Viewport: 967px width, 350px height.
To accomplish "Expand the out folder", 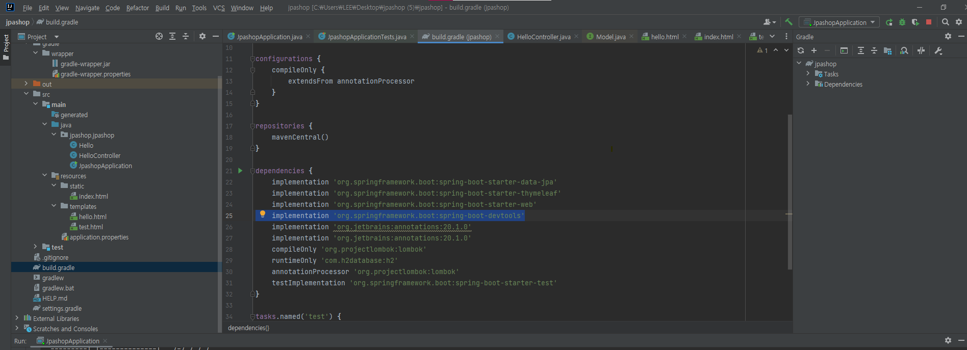I will [x=26, y=84].
